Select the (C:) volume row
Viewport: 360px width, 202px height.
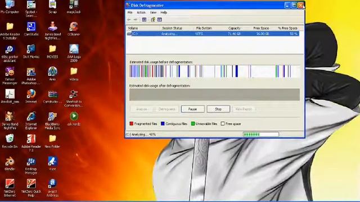pyautogui.click(x=213, y=34)
